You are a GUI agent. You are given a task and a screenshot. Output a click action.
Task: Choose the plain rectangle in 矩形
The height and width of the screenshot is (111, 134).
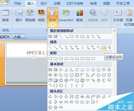(x=50, y=59)
